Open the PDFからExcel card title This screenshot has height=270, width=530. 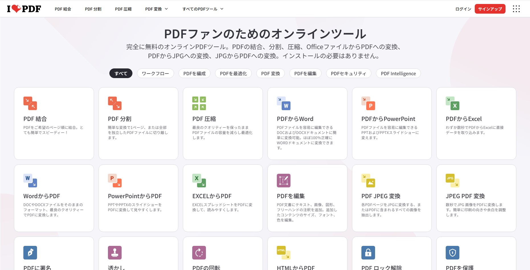coord(464,119)
